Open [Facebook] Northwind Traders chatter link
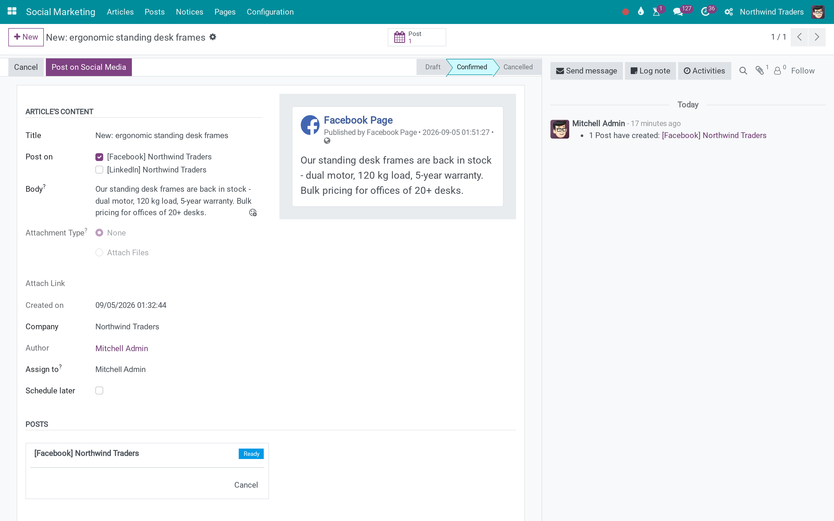This screenshot has width=834, height=521. click(714, 135)
